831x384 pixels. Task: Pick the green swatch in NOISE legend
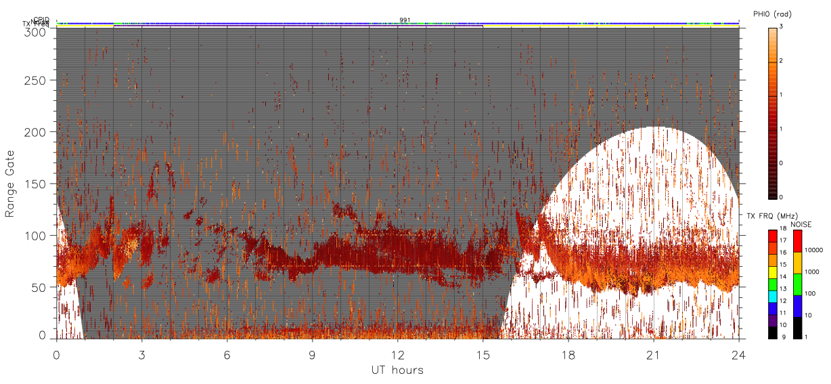pyautogui.click(x=797, y=284)
